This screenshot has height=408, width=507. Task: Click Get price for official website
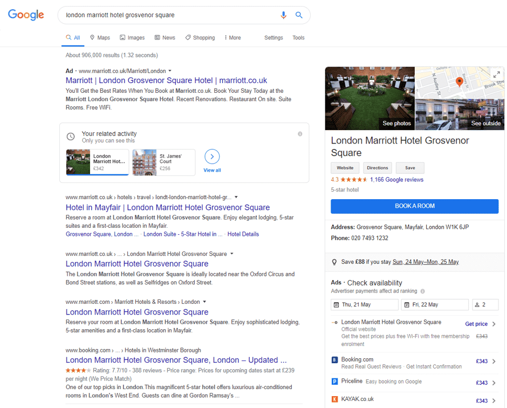pos(476,324)
